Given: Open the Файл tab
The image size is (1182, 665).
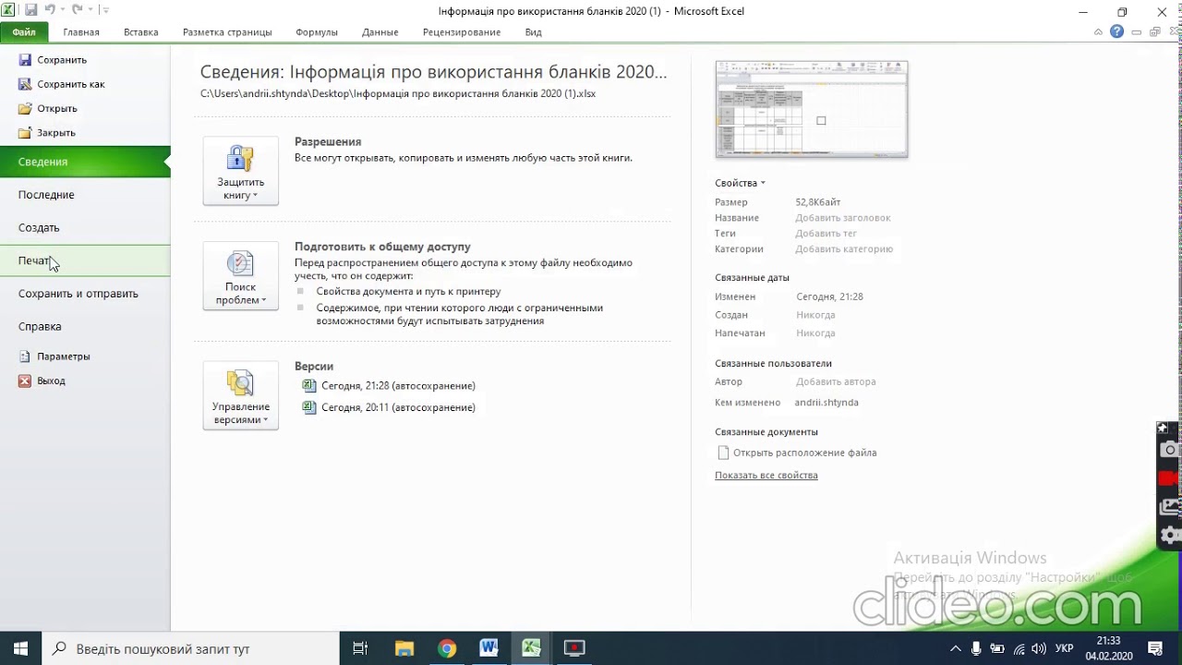Looking at the screenshot, I should (x=24, y=31).
